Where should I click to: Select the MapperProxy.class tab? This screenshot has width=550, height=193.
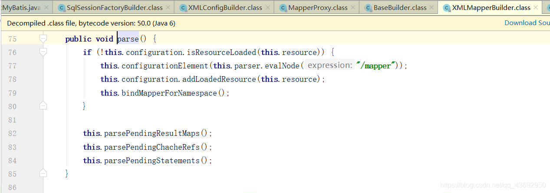click(x=316, y=7)
